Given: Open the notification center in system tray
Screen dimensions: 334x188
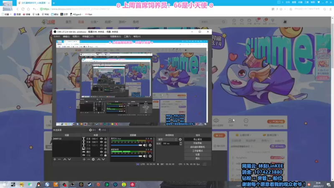Looking at the screenshot, I should 329,184.
